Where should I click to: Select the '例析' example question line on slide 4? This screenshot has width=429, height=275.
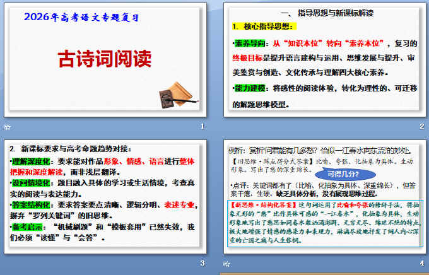322,150
